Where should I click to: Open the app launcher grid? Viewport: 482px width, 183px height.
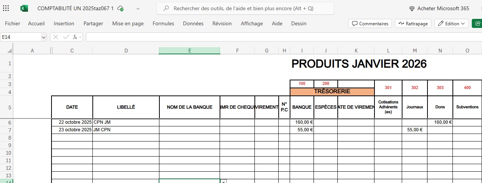pos(6,8)
